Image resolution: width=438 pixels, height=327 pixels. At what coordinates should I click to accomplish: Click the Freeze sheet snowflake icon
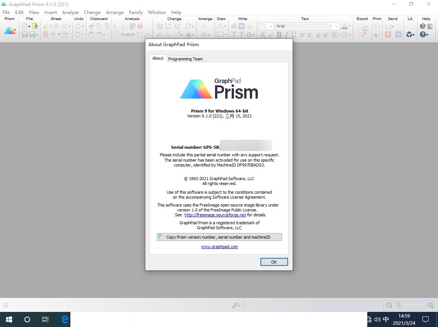(x=56, y=26)
